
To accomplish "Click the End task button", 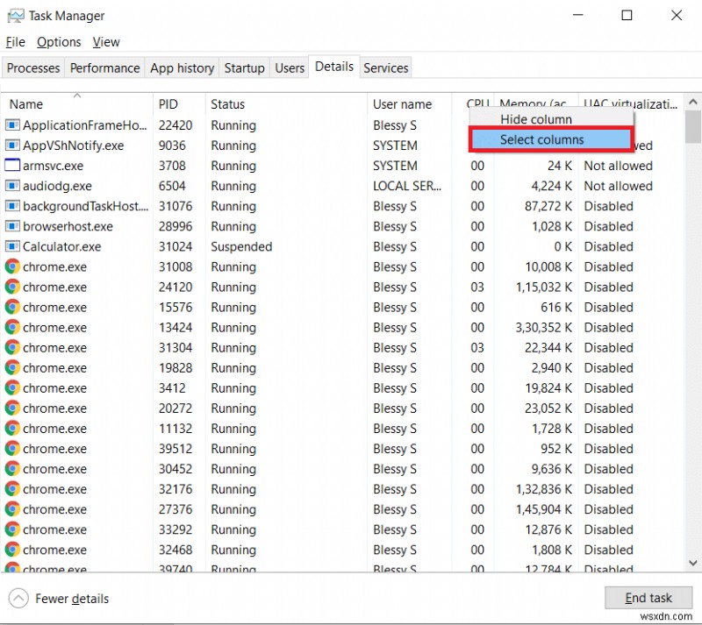I will pyautogui.click(x=649, y=597).
